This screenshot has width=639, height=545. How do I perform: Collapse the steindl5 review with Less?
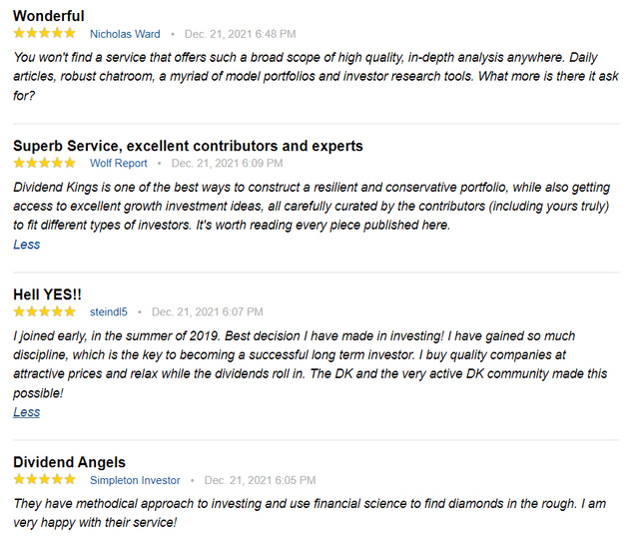[27, 412]
